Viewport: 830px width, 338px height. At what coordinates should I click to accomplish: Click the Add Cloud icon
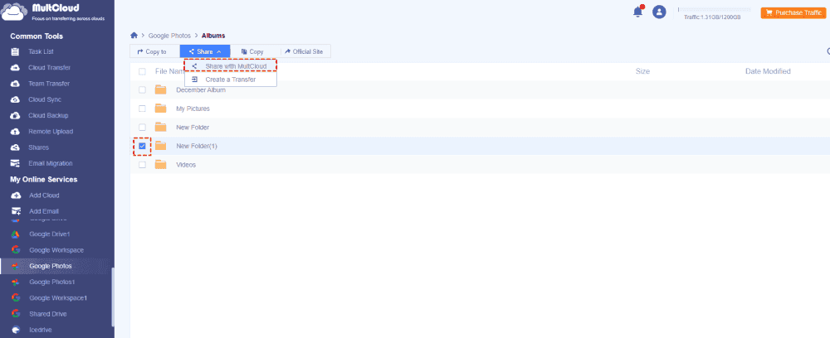point(16,196)
